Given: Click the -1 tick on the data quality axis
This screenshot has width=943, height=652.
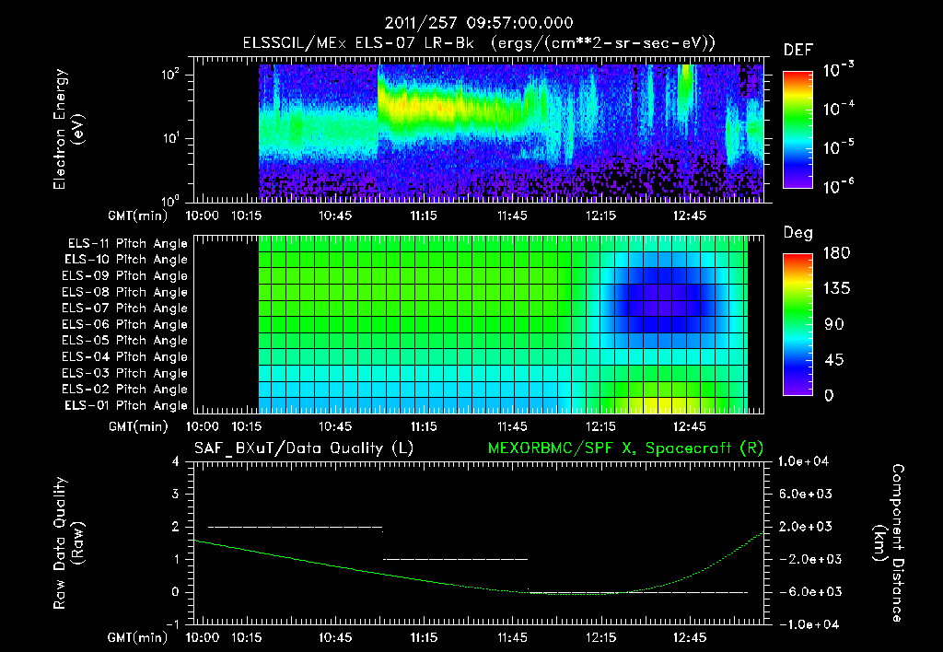Looking at the screenshot, I should 172,624.
